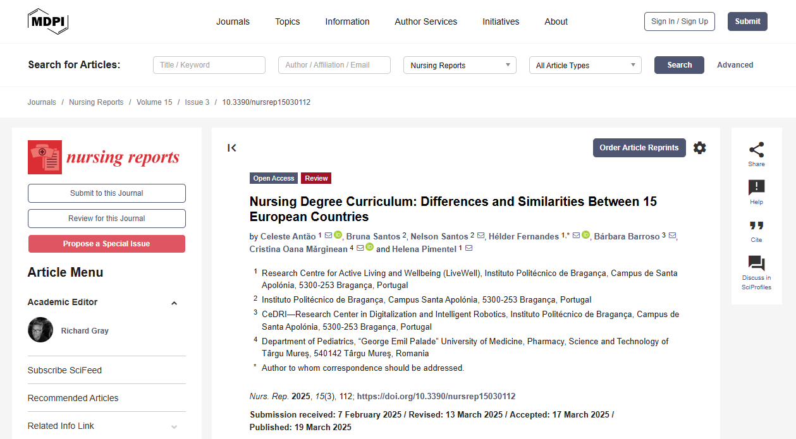Open the Cite quotation icon
Viewport: 796px width, 439px height.
(756, 226)
